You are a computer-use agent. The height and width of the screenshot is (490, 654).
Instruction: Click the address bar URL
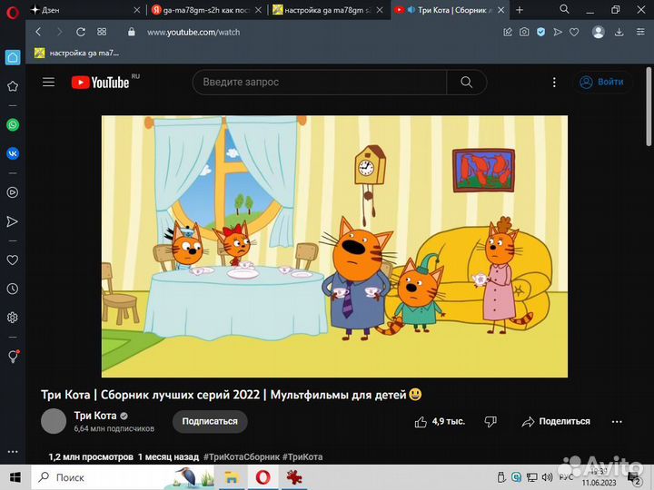pos(193,32)
